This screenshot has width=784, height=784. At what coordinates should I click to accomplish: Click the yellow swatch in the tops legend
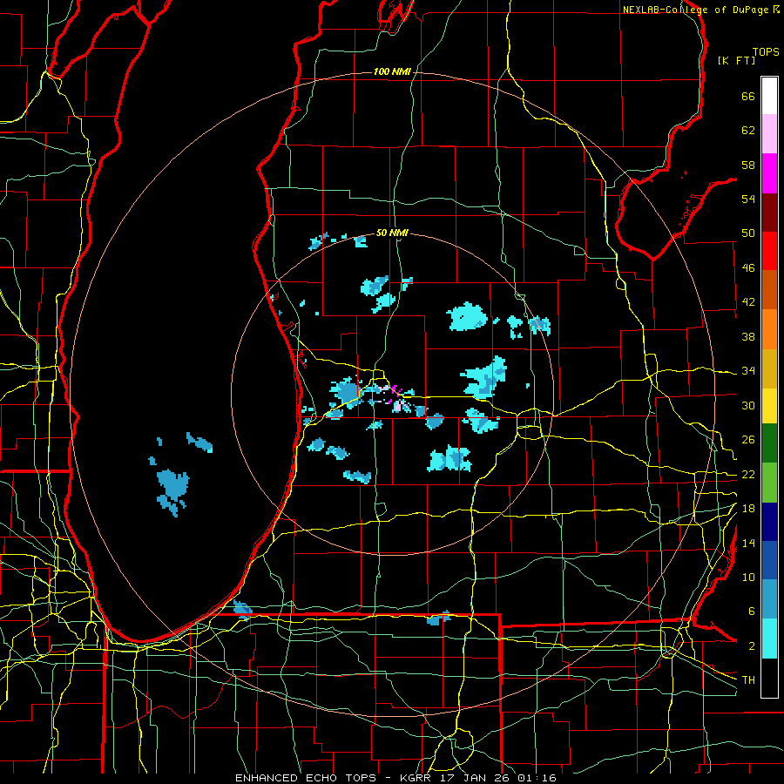click(769, 405)
